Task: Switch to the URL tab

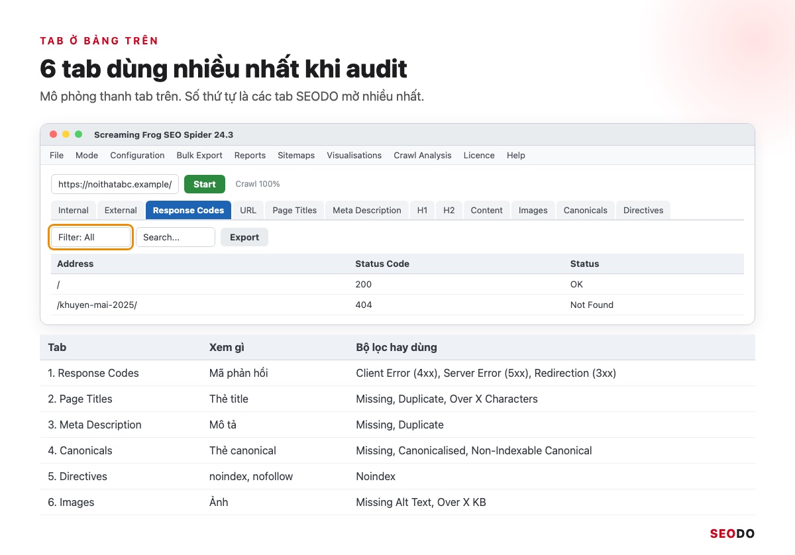Action: point(248,210)
